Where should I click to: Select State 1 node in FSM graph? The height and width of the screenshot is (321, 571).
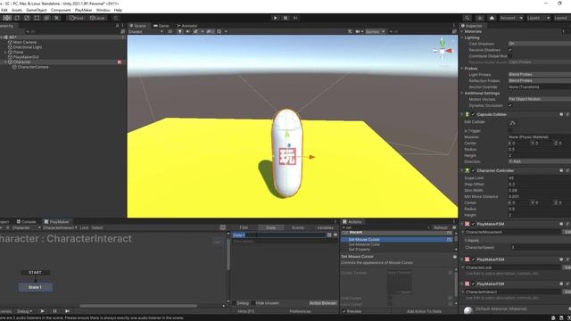pyautogui.click(x=36, y=287)
